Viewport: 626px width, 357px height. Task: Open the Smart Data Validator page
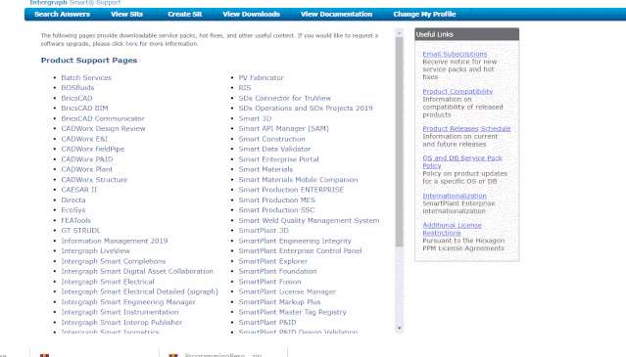click(274, 149)
